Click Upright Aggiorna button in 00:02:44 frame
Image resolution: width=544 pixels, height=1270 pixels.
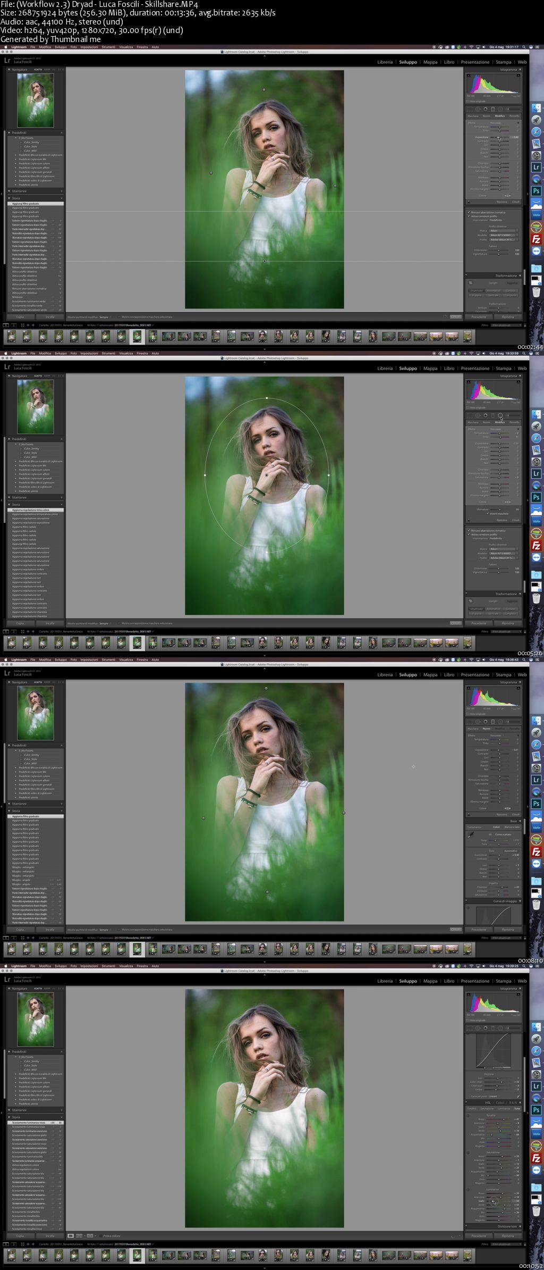(x=511, y=283)
